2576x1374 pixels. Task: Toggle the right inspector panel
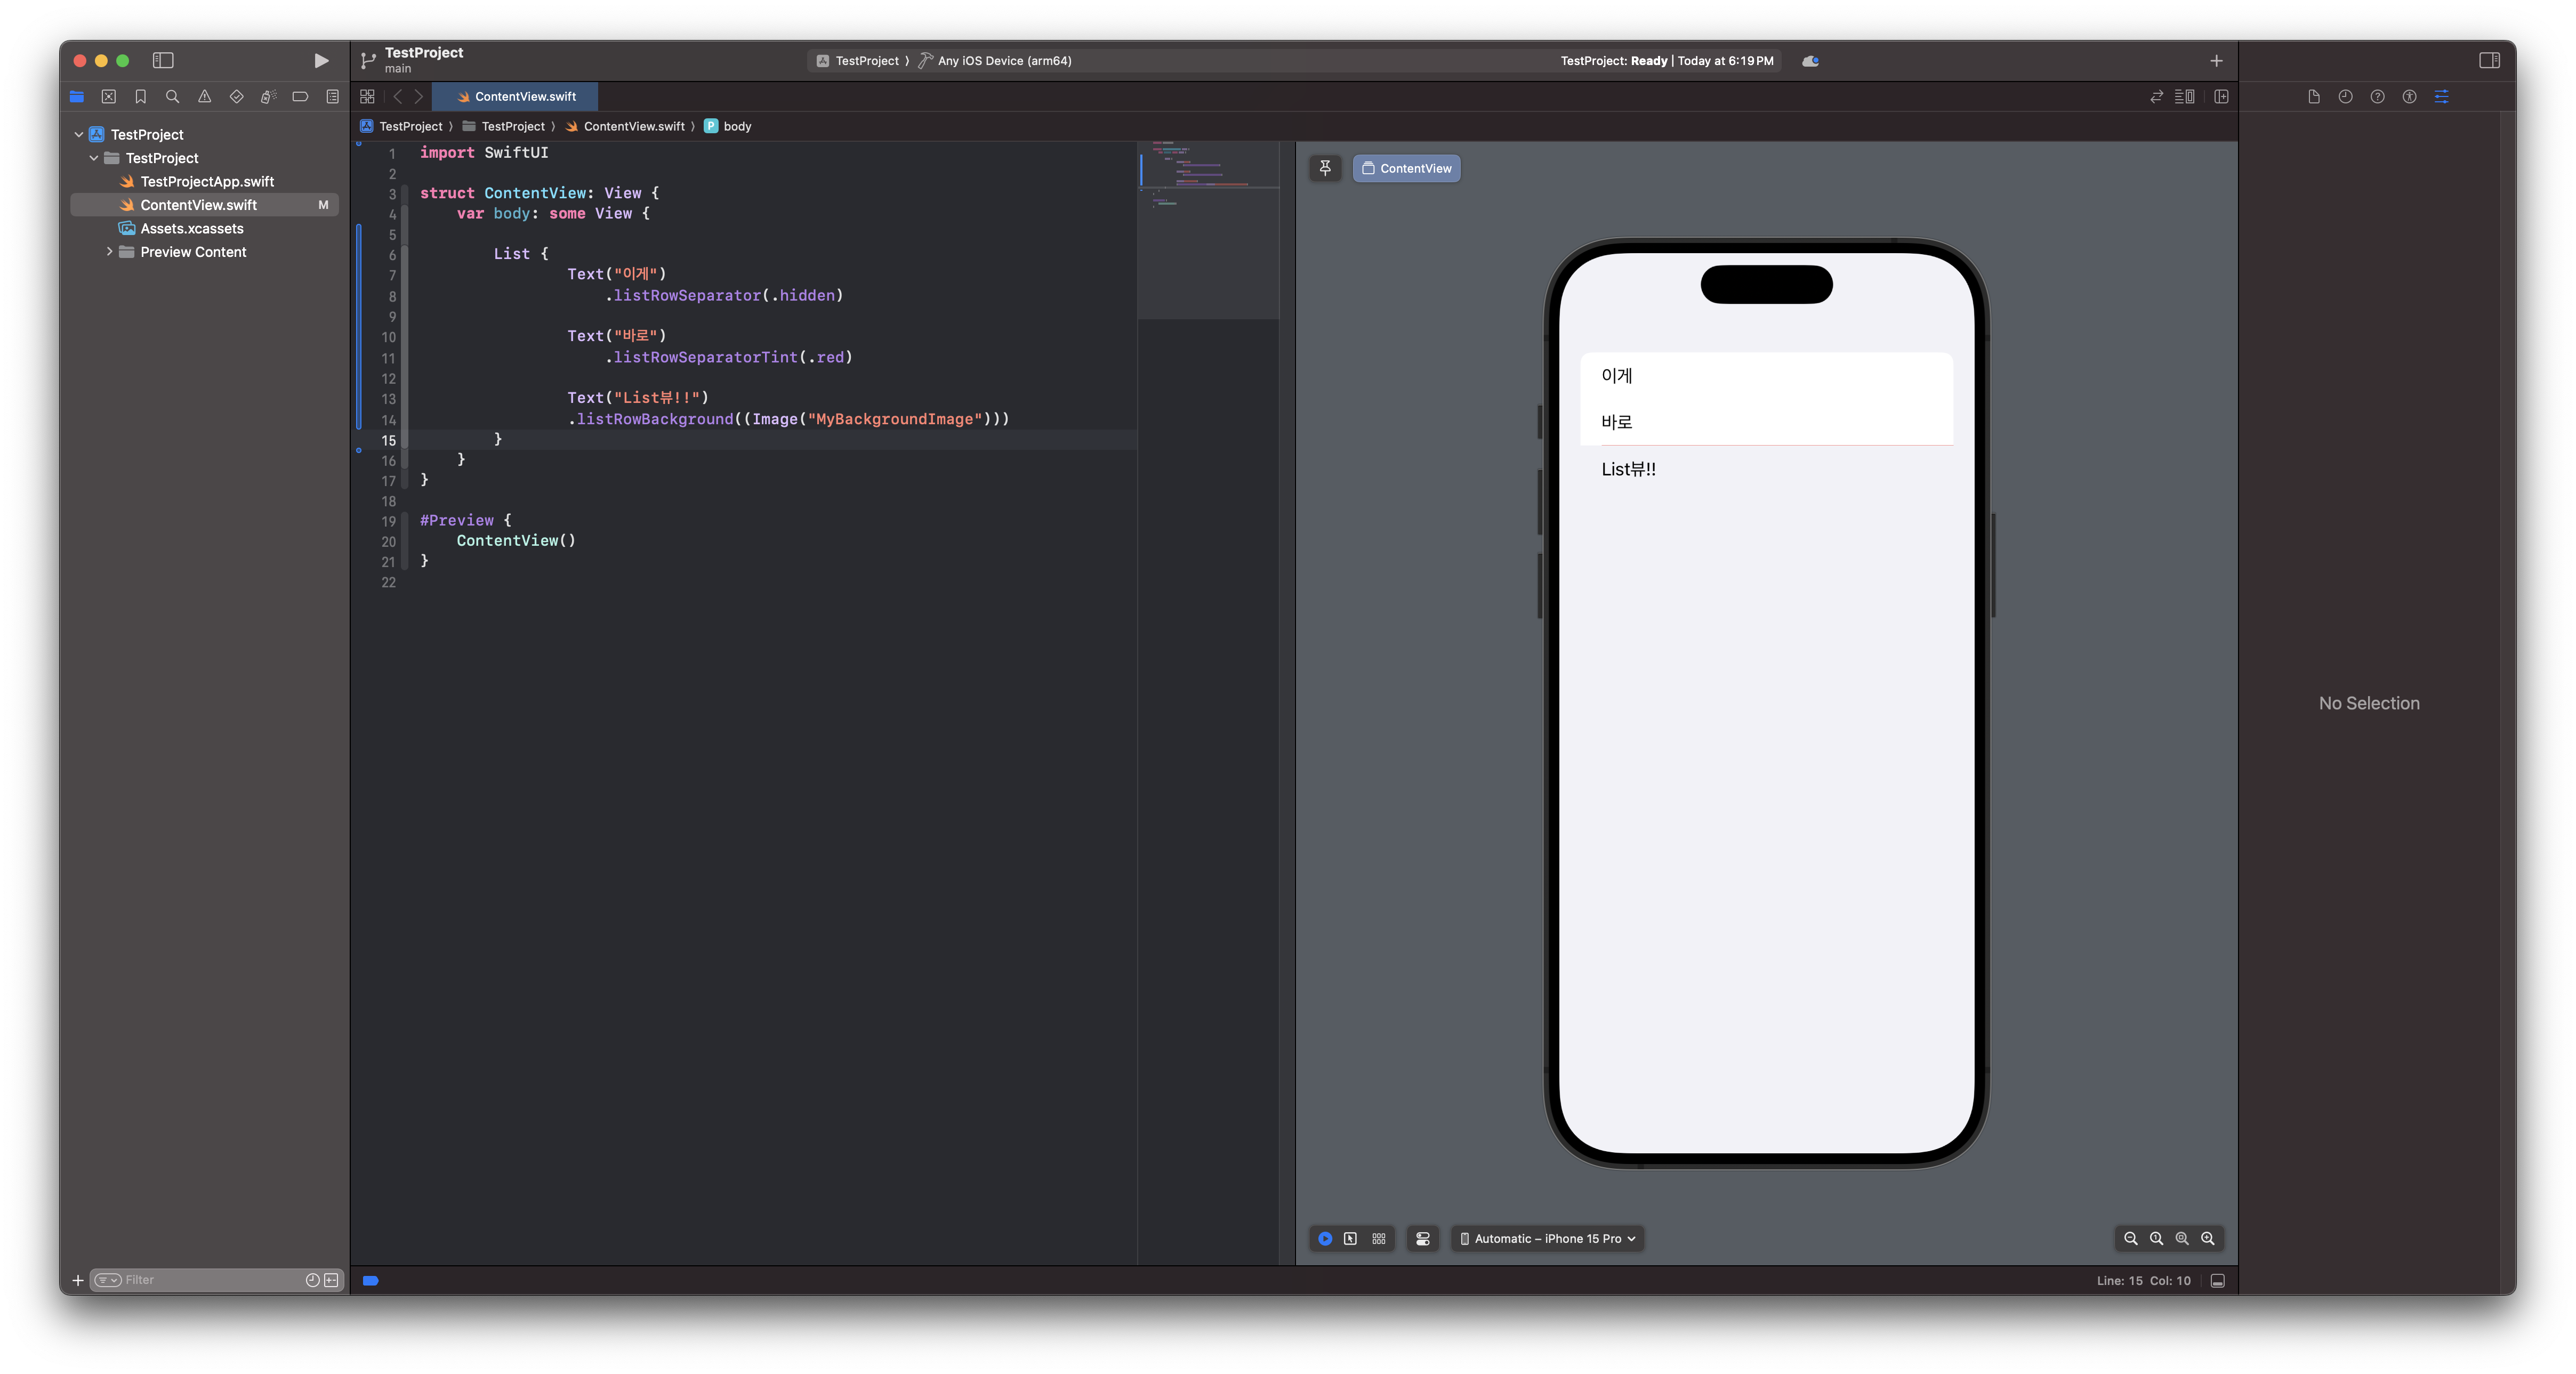(2489, 61)
